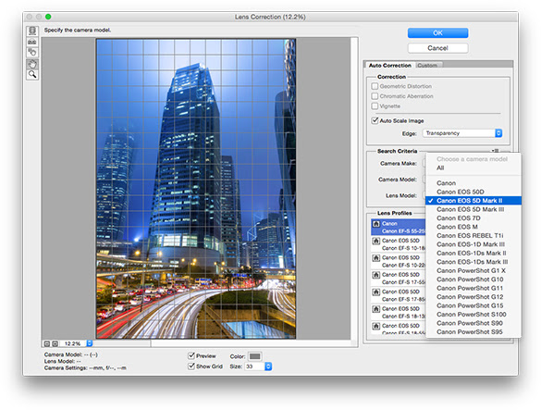Image resolution: width=541 pixels, height=410 pixels.
Task: Toggle the Show Grid checkbox
Action: click(x=191, y=367)
